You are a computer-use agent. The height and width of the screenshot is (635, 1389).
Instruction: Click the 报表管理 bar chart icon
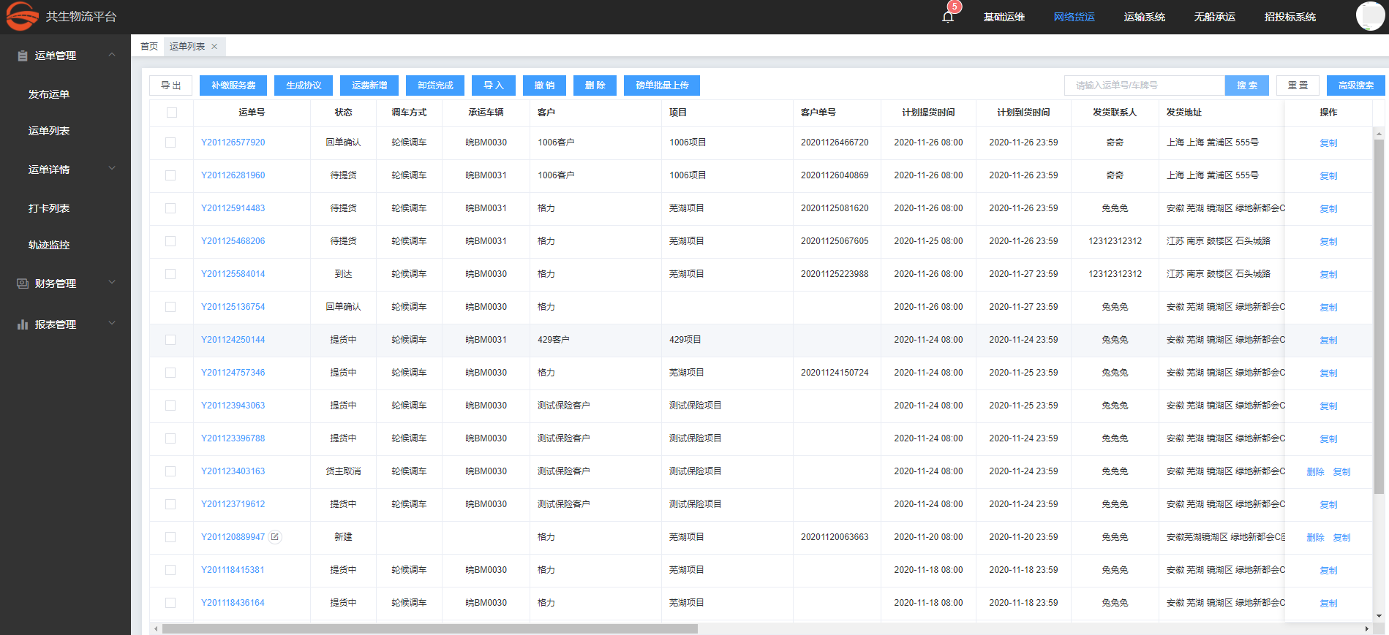(23, 324)
